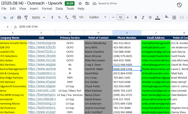Select the Lit Sup / Mass Tort cell
This screenshot has width=188, height=114.
coord(70,91)
